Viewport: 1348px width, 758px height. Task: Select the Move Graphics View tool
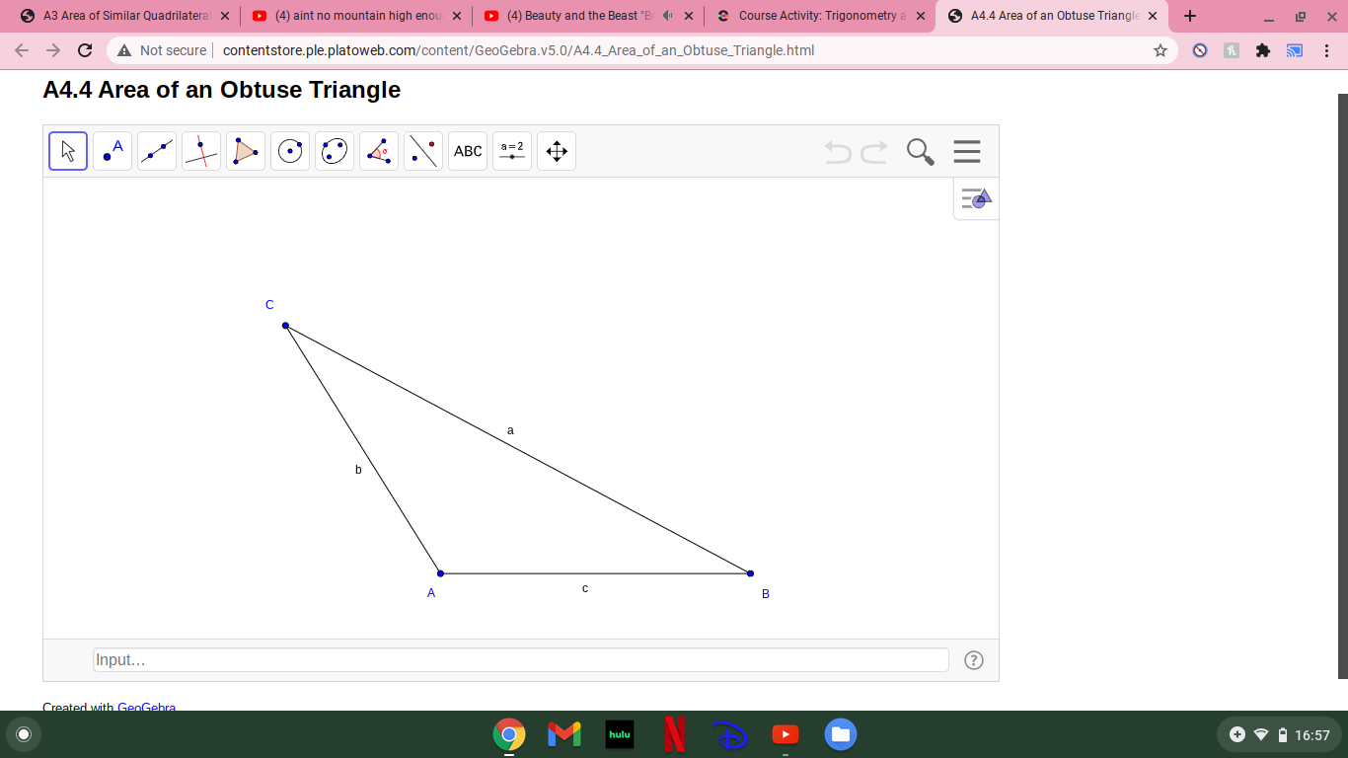point(556,150)
